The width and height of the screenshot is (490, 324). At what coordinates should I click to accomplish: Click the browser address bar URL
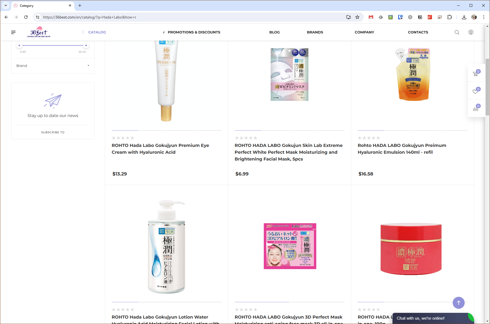[89, 17]
